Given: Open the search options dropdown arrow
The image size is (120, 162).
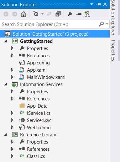Looking at the screenshot, I should click(x=107, y=24).
